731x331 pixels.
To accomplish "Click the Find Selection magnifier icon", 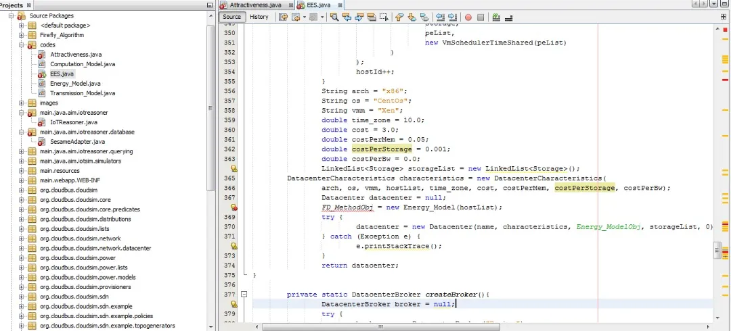I will pos(334,17).
